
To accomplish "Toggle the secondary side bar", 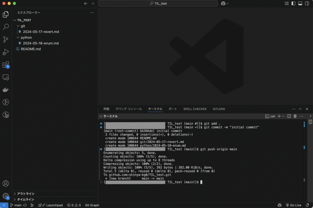I will [x=307, y=3].
